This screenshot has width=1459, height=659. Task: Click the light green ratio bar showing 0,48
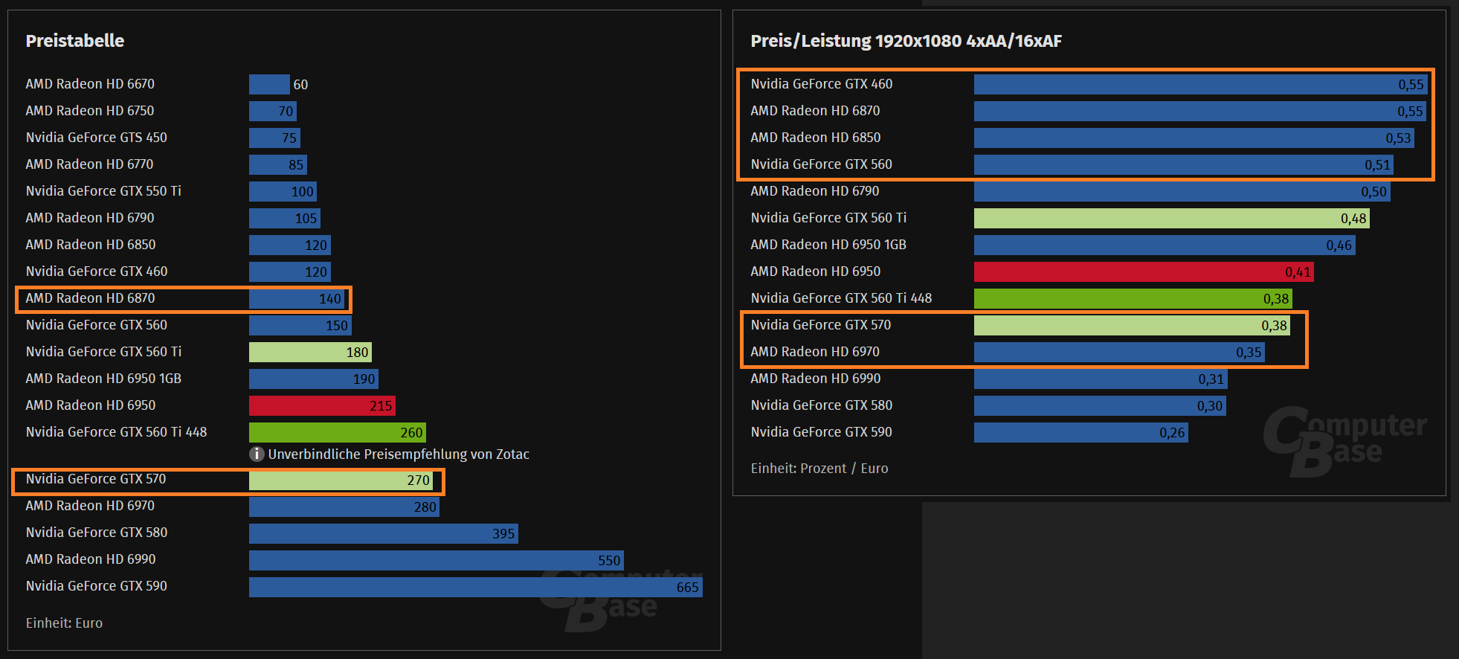[x=1172, y=218]
